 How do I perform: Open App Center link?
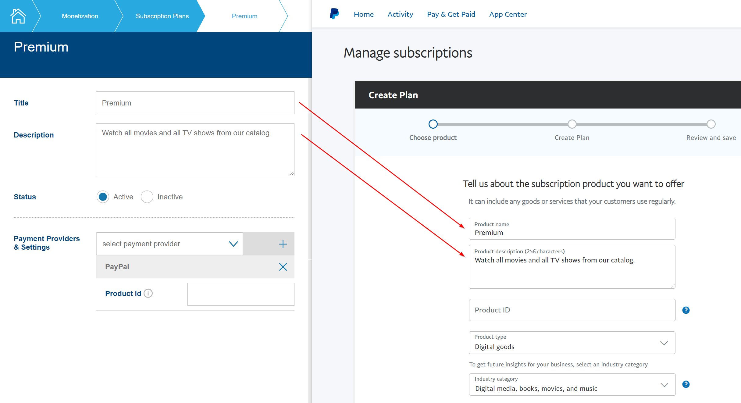pyautogui.click(x=508, y=14)
